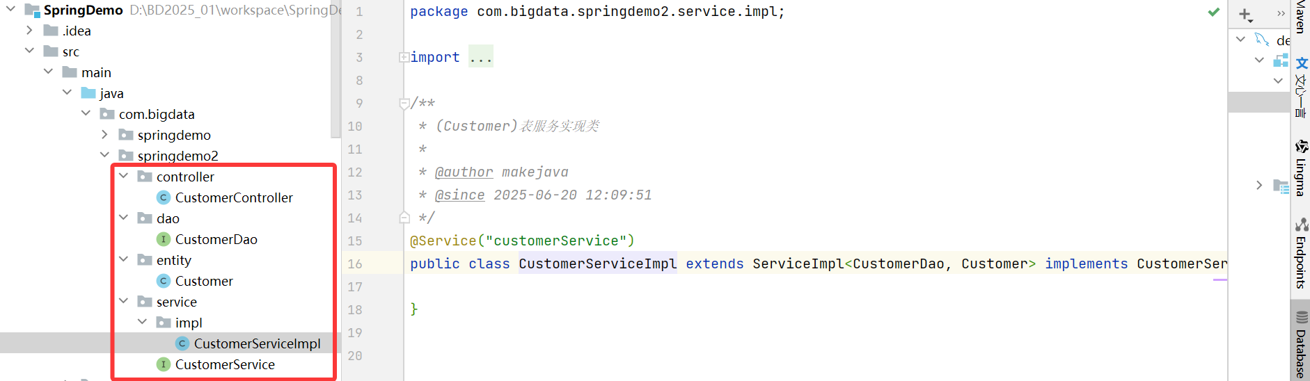Click the springdemo2 package icon
Image resolution: width=1310 pixels, height=381 pixels.
pyautogui.click(x=126, y=156)
